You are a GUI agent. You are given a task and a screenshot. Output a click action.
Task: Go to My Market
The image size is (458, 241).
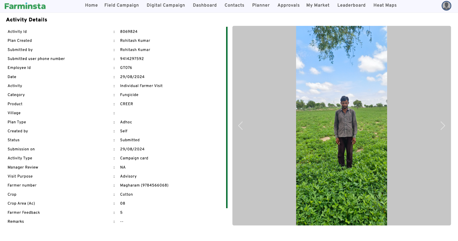318,5
